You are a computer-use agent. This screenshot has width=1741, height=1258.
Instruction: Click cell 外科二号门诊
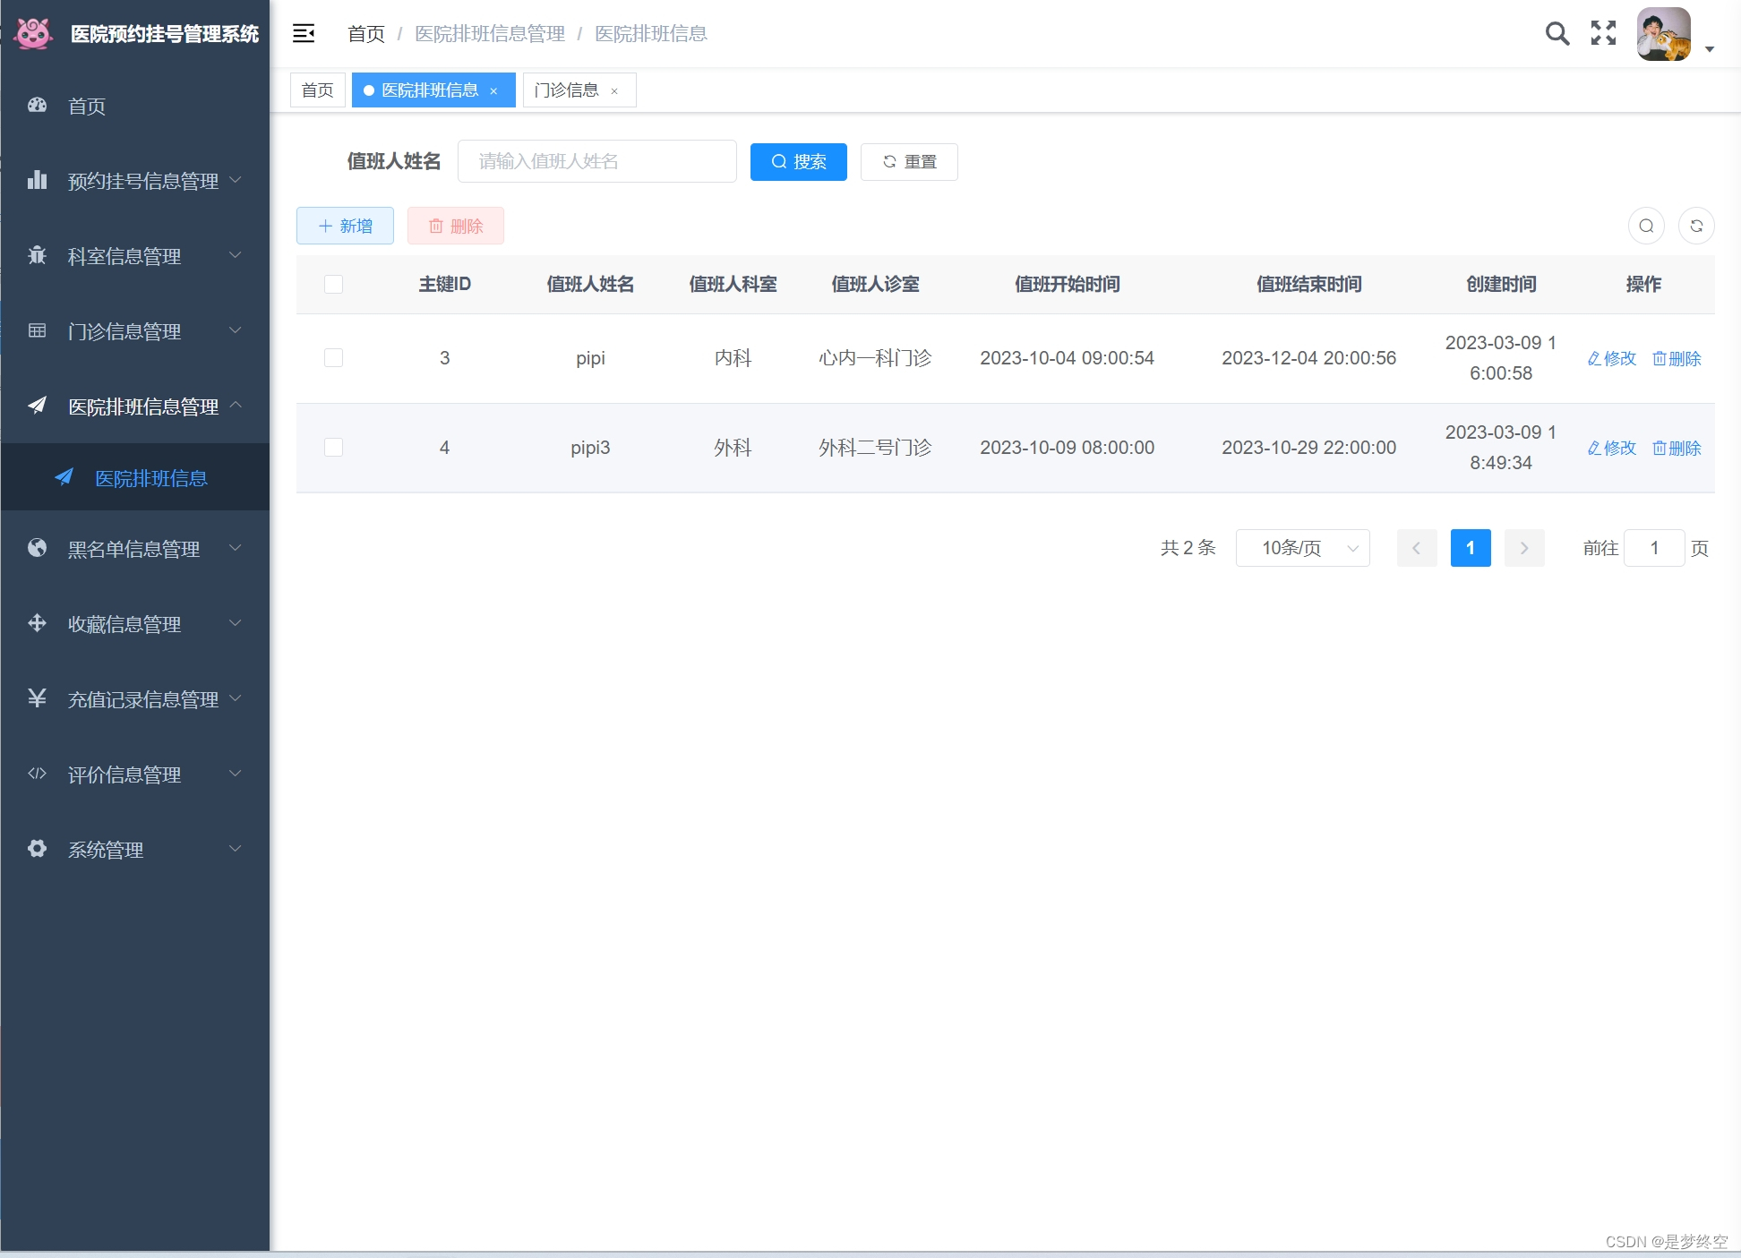tap(875, 448)
